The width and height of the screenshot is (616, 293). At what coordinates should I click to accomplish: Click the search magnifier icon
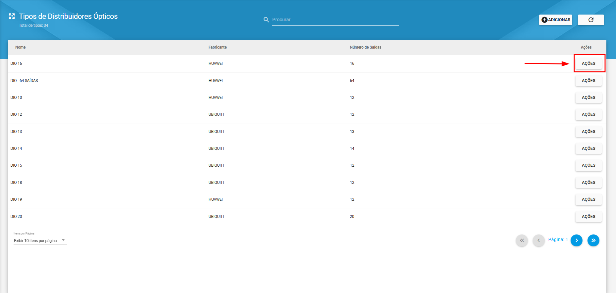pyautogui.click(x=266, y=20)
